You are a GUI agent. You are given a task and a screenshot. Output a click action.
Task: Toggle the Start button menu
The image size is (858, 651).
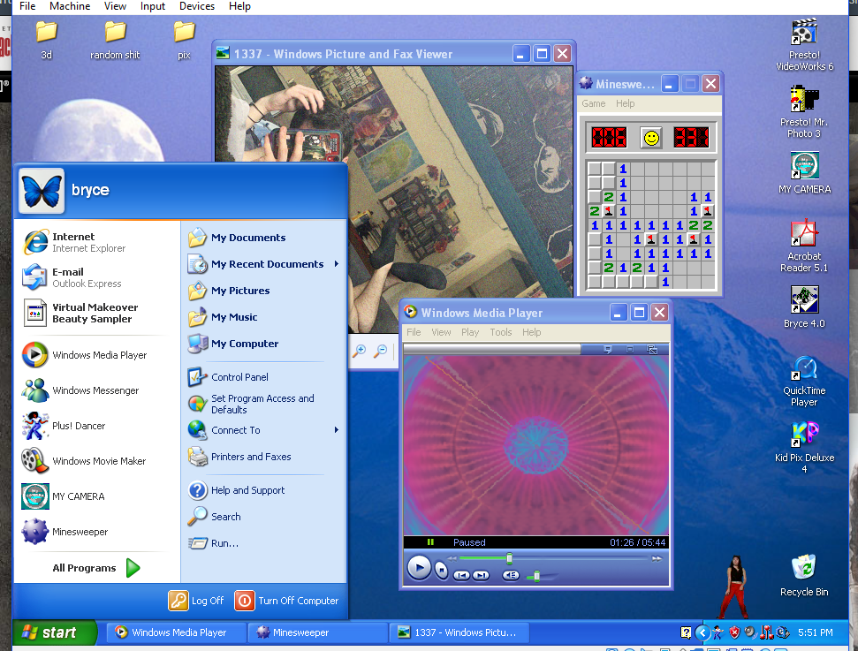[49, 632]
